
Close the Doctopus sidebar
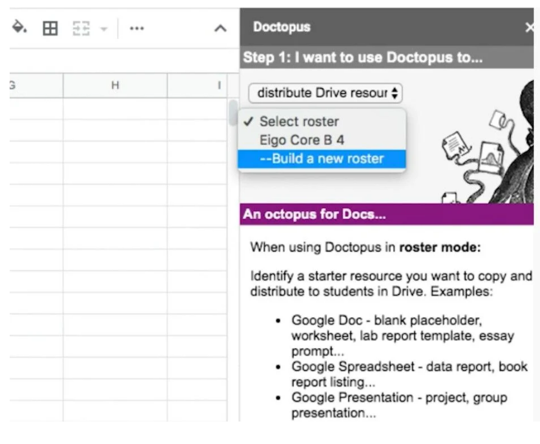point(530,27)
